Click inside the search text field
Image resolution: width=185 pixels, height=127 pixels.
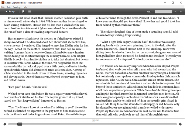pos(163,11)
